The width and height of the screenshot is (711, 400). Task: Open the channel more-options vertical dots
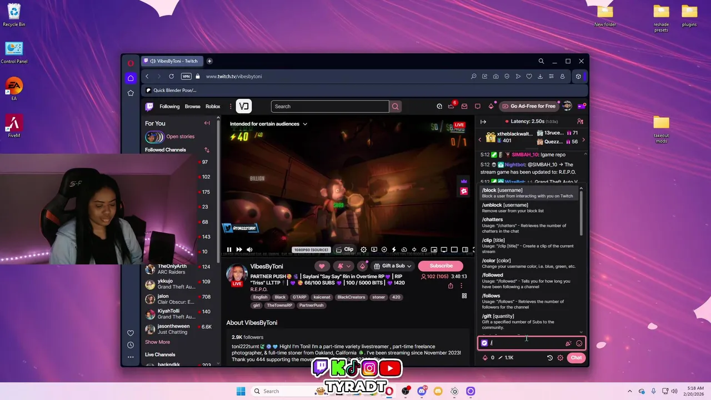point(462,286)
